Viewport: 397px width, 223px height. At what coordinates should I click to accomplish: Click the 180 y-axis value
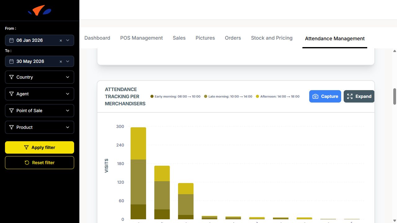(120, 164)
